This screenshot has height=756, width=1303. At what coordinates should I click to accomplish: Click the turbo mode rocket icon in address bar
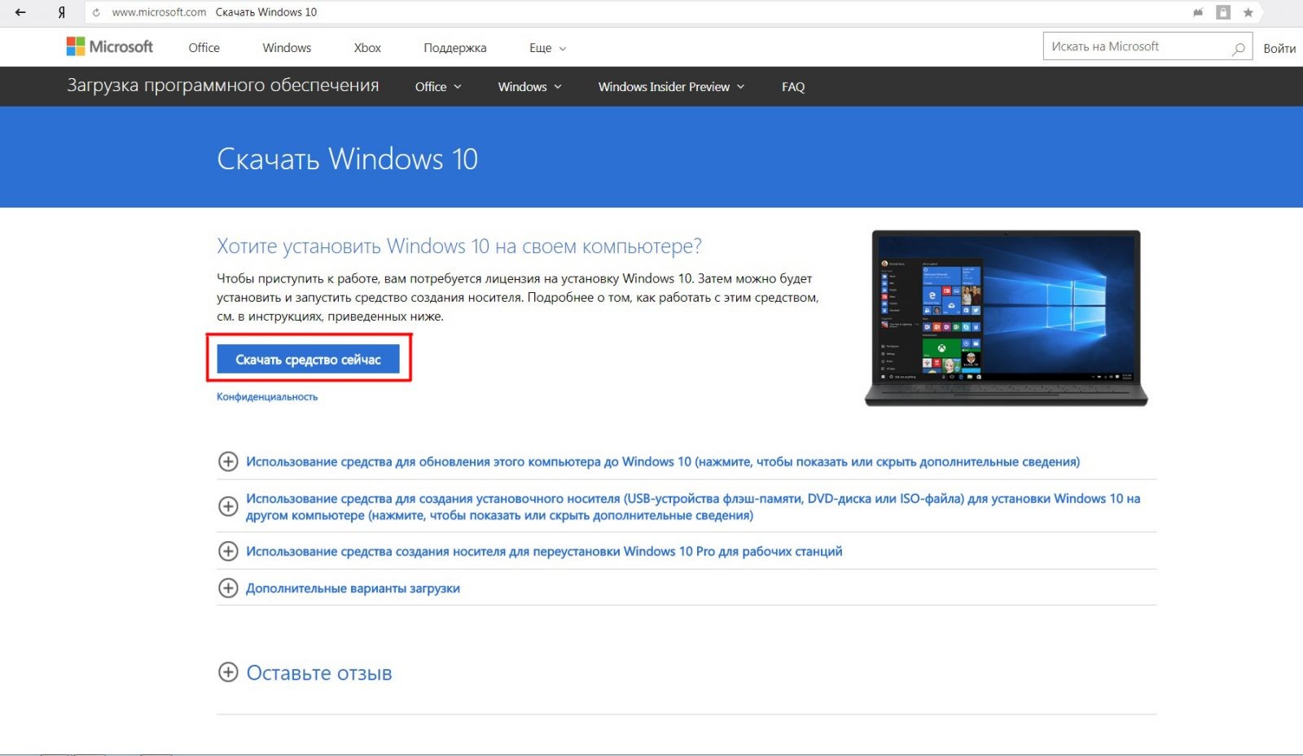click(1198, 12)
